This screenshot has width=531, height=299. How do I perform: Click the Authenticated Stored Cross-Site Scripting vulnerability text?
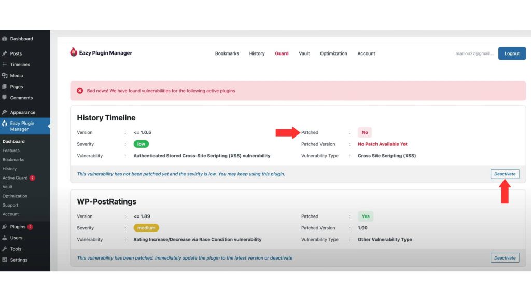click(202, 156)
